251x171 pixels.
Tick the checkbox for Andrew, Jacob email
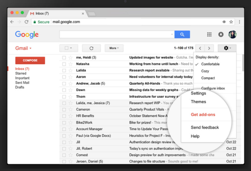pyautogui.click(x=64, y=83)
